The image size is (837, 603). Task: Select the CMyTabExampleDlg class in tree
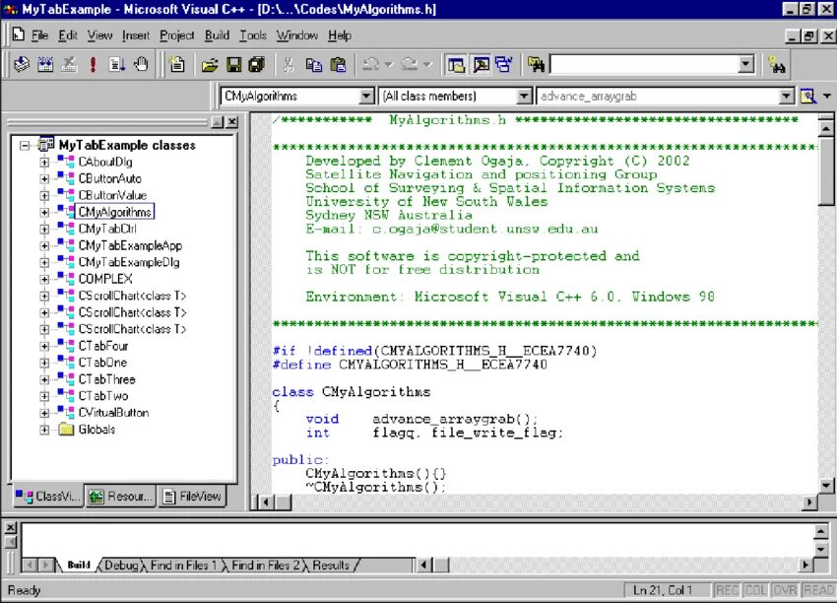point(129,262)
